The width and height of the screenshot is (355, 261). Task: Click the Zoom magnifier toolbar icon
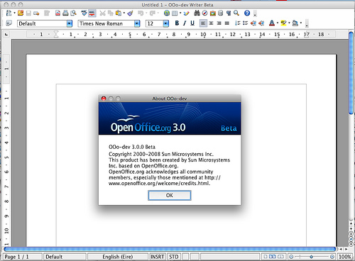pyautogui.click(x=236, y=13)
